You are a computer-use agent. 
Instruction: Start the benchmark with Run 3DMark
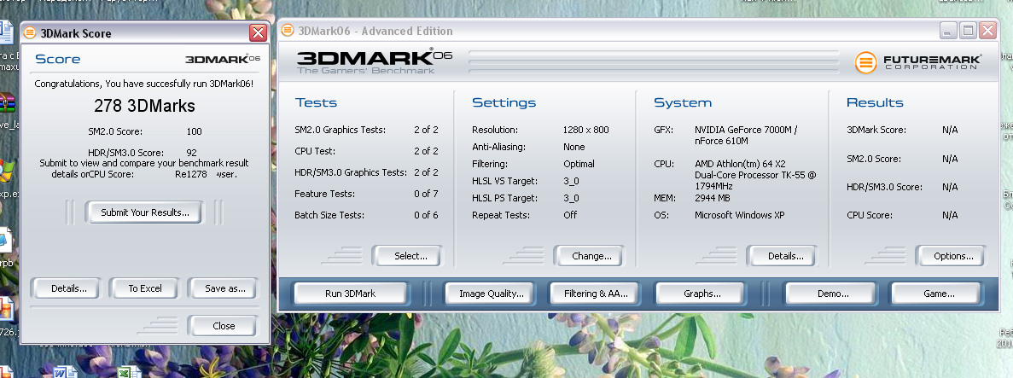click(x=350, y=294)
